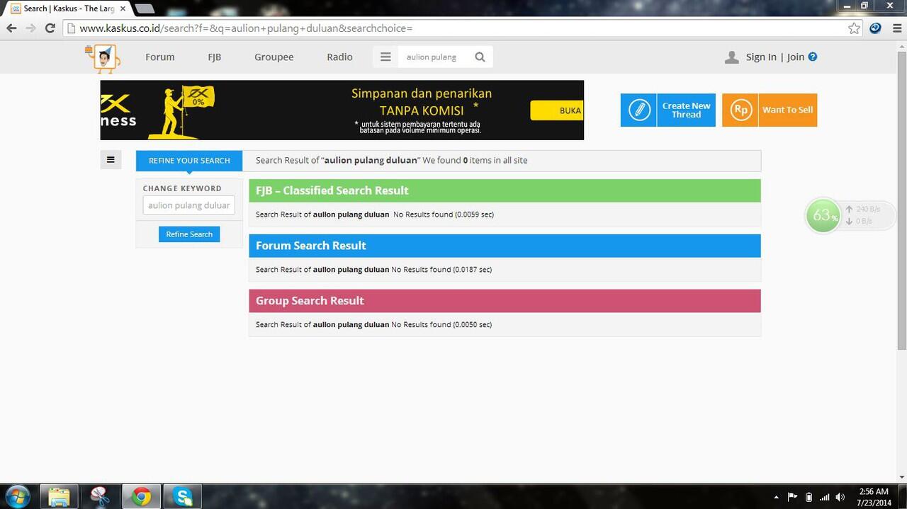
Task: Show hidden tray icons arrow
Action: tap(776, 497)
